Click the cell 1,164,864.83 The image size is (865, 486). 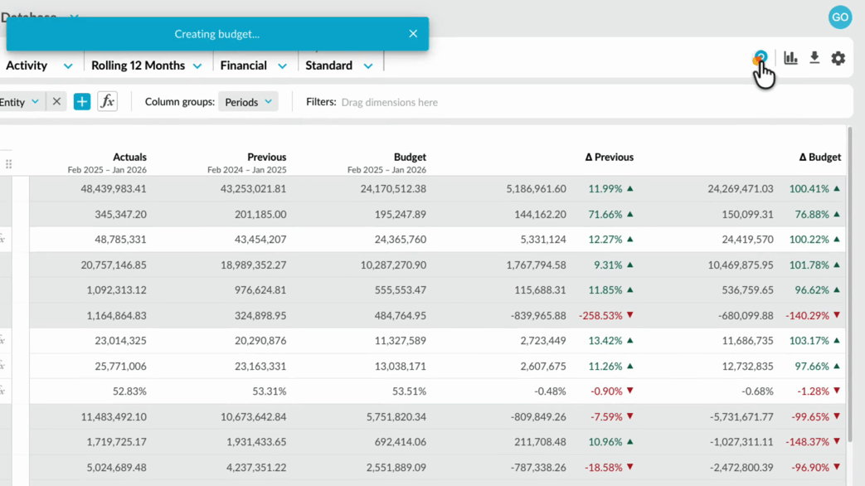(x=116, y=315)
